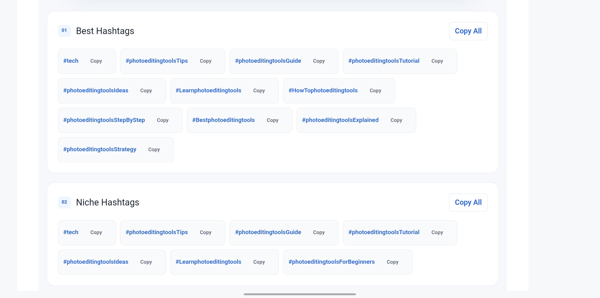Copy #photoeditingtoolsIdeas in Niche Hashtags

tap(146, 262)
